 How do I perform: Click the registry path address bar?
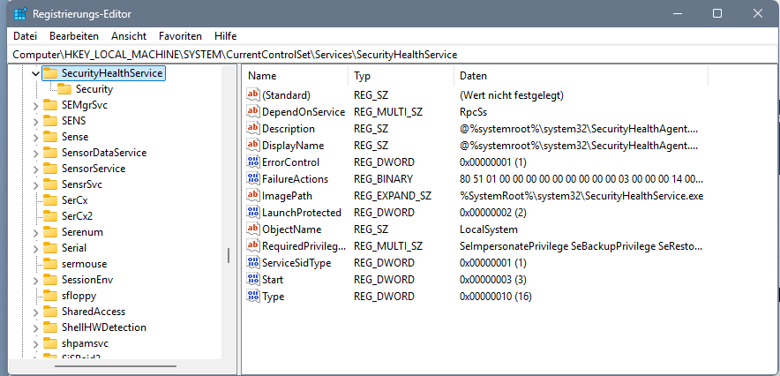pos(392,54)
